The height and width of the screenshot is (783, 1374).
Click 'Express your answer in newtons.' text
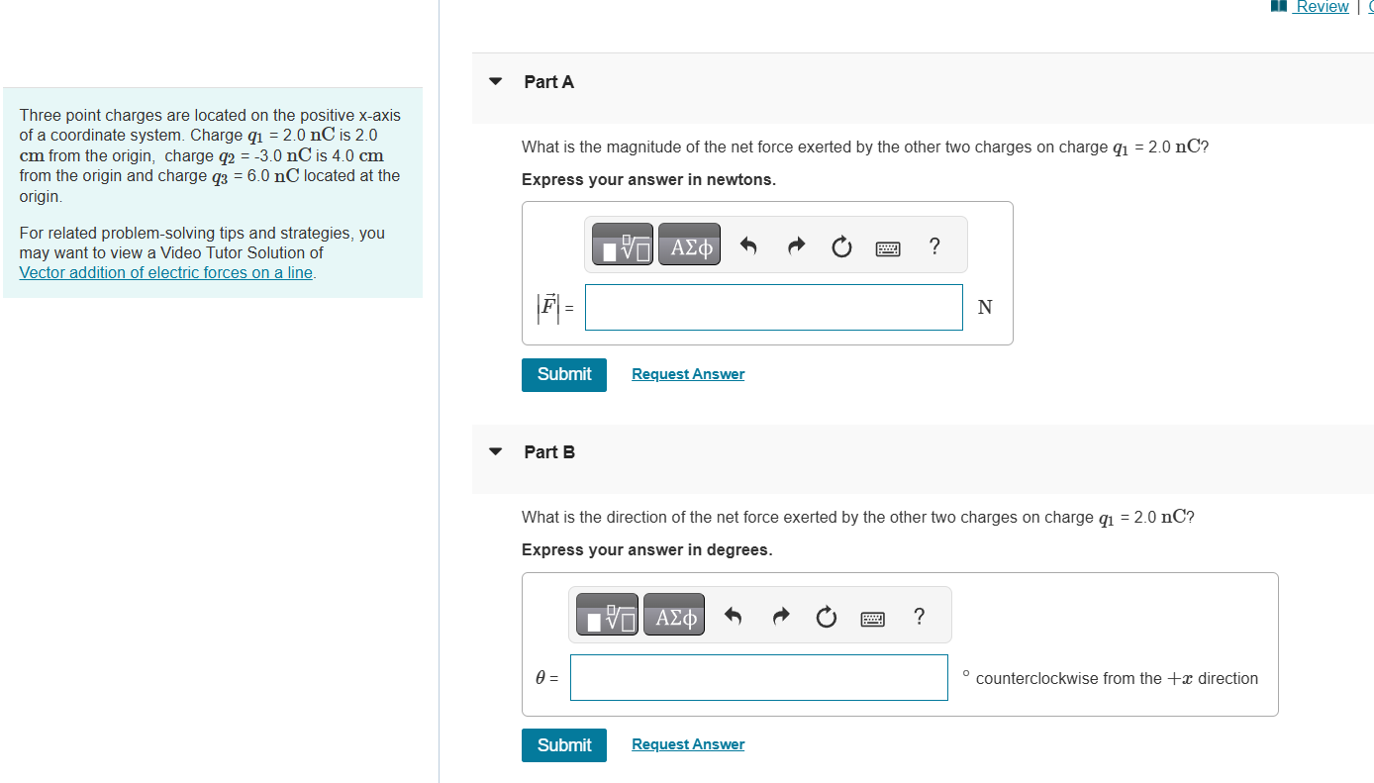[x=649, y=180]
